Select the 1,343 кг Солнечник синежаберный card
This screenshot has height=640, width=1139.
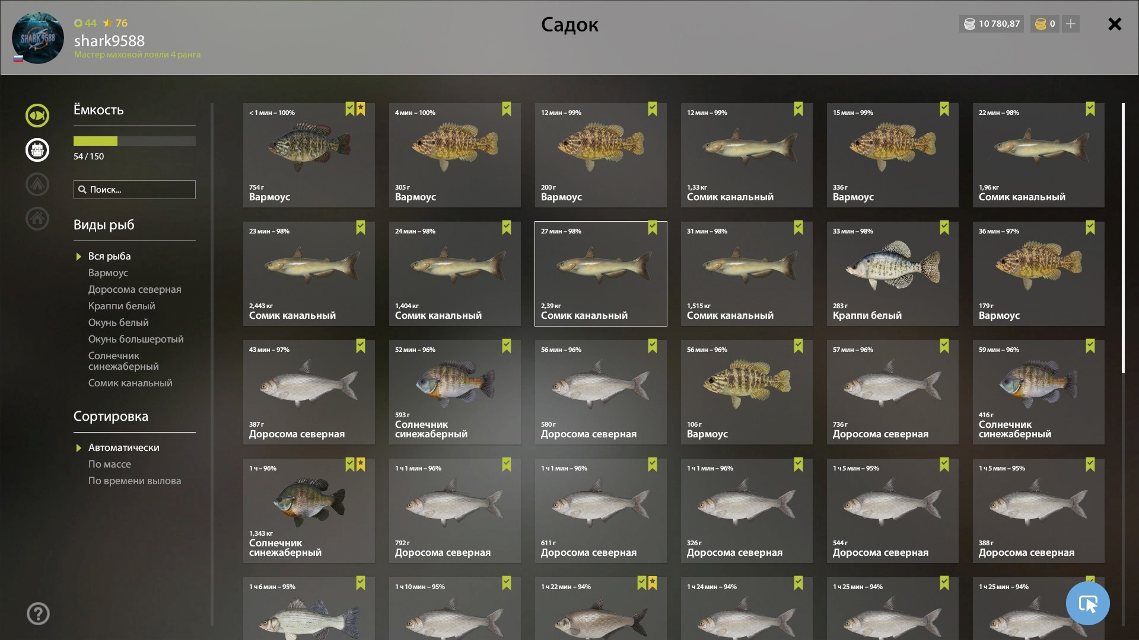click(309, 511)
